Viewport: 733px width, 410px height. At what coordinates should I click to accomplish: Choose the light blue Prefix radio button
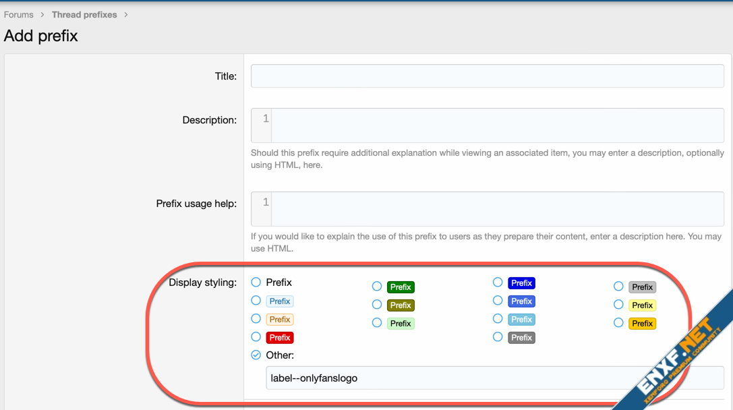coord(256,301)
